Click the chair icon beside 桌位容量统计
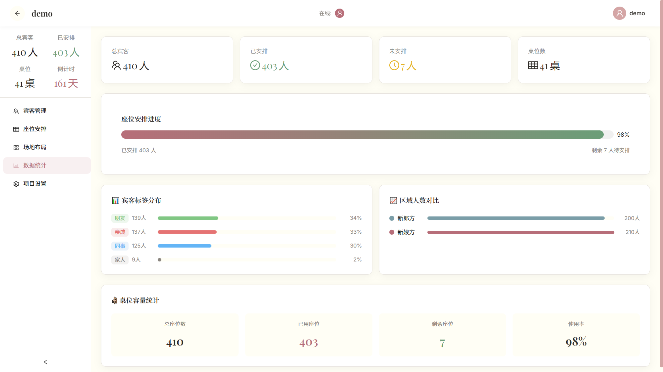The image size is (663, 372). [x=115, y=301]
